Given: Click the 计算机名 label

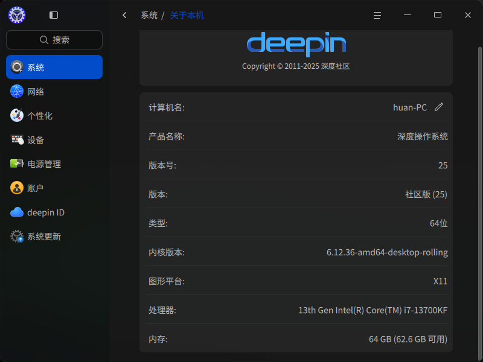Looking at the screenshot, I should (x=167, y=107).
